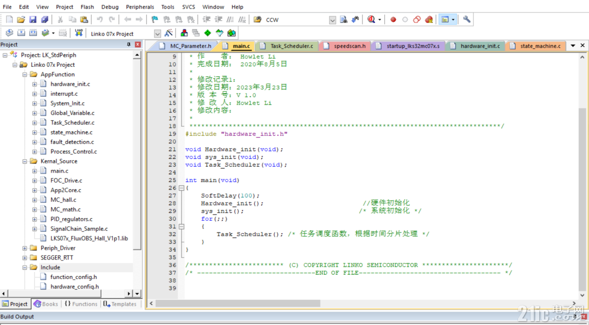This screenshot has width=589, height=325.
Task: Open the SVCS menu
Action: pos(188,7)
